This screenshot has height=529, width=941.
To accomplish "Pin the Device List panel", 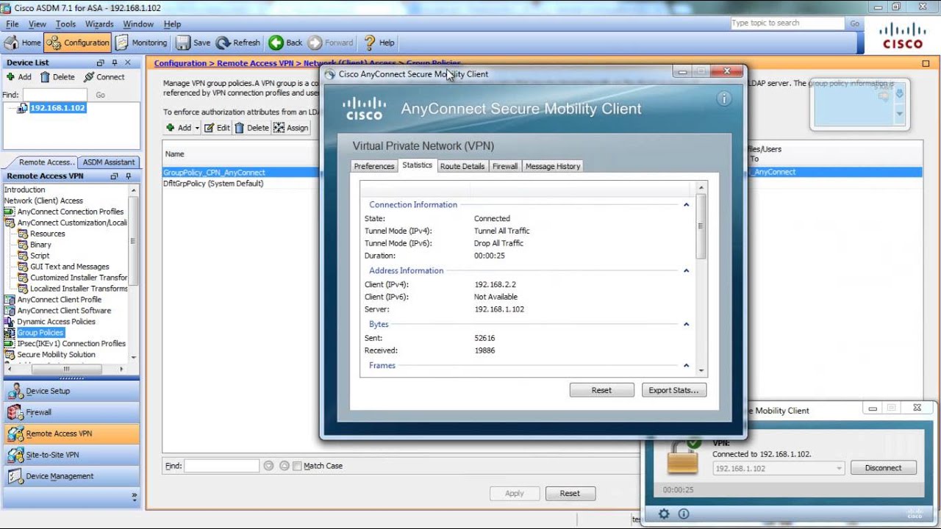I will tap(114, 62).
